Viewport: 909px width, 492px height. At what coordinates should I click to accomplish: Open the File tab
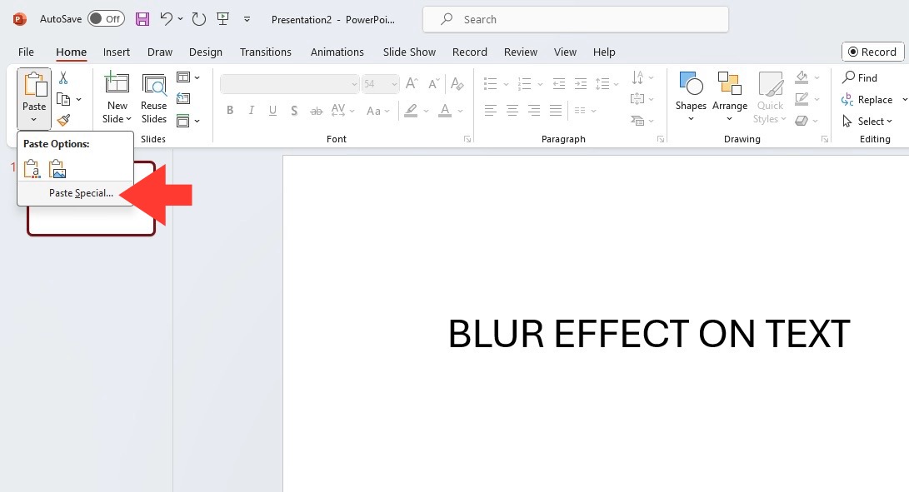[26, 52]
